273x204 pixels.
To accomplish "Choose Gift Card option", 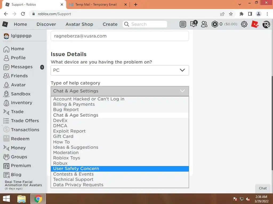I will point(120,137).
